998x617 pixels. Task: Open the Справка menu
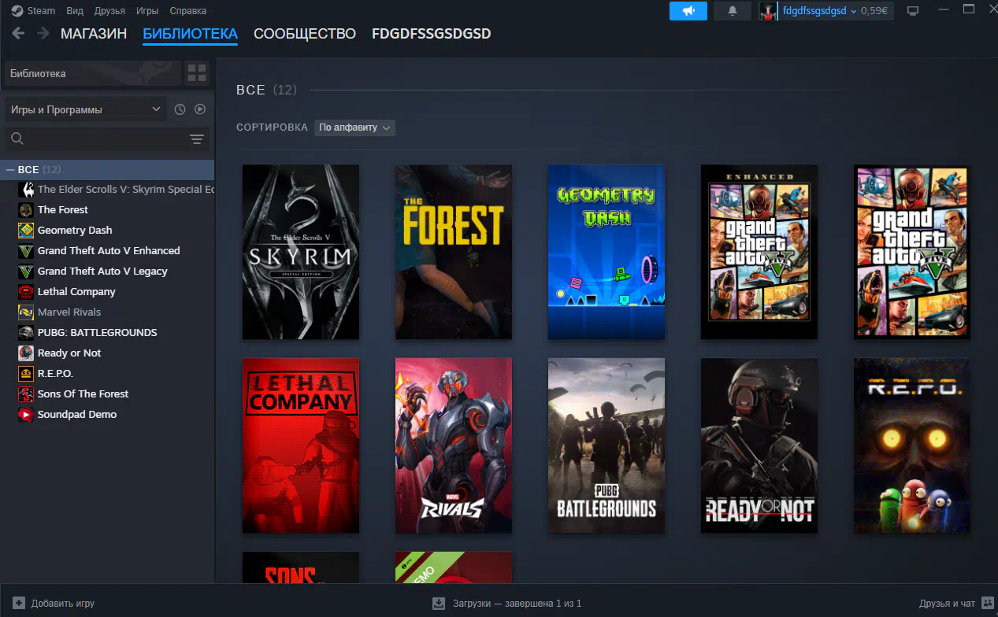188,11
